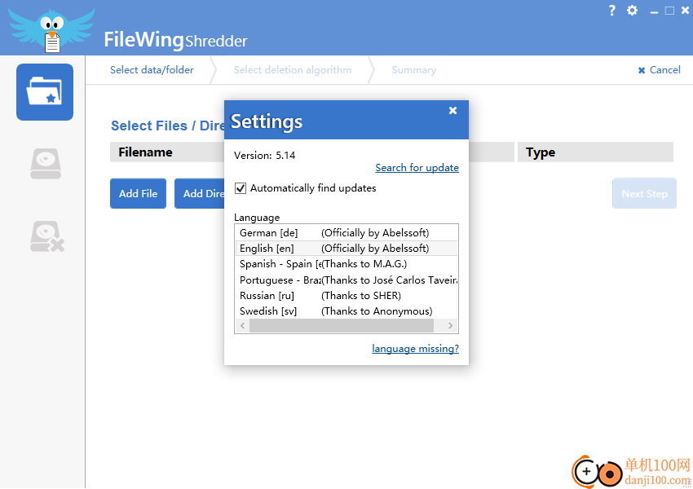Select the drive shredder sidebar icon
Image resolution: width=693 pixels, height=489 pixels.
(x=46, y=164)
